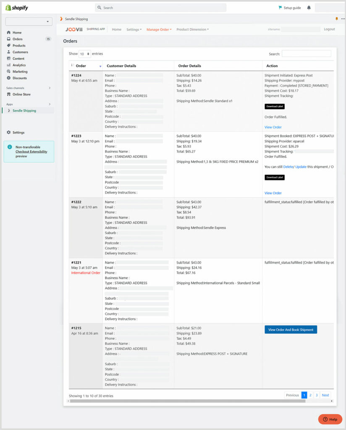The image size is (346, 430).
Task: Open Orders in Shopify sidebar
Action: tap(18, 39)
